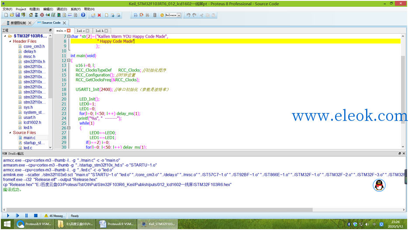Click the Paste clipboard icon

coord(213,15)
